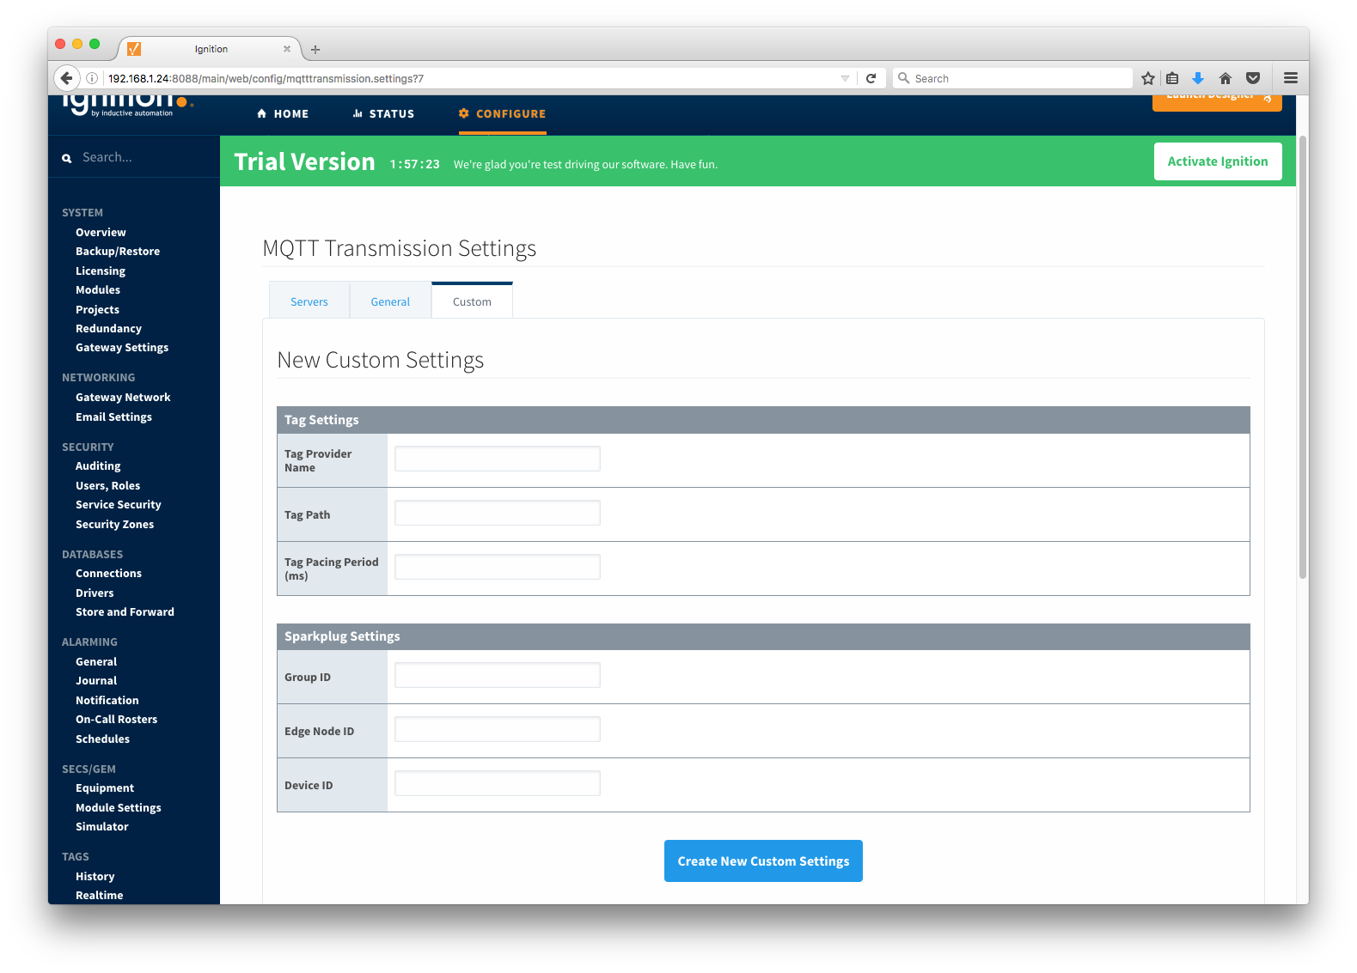Viewport: 1357px width, 973px height.
Task: Go to the HOME navigation tab
Action: (x=283, y=113)
